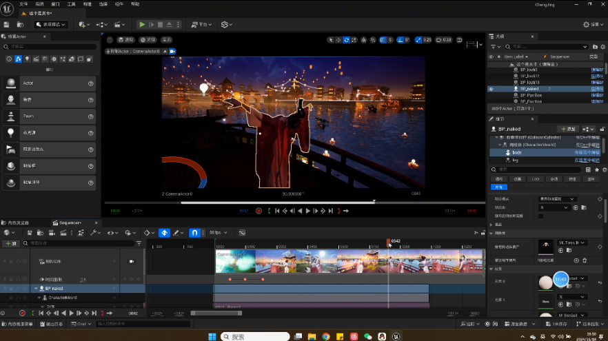The width and height of the screenshot is (608, 341).
Task: Open the Cinematics clapperboard menu
Action: coord(119,24)
